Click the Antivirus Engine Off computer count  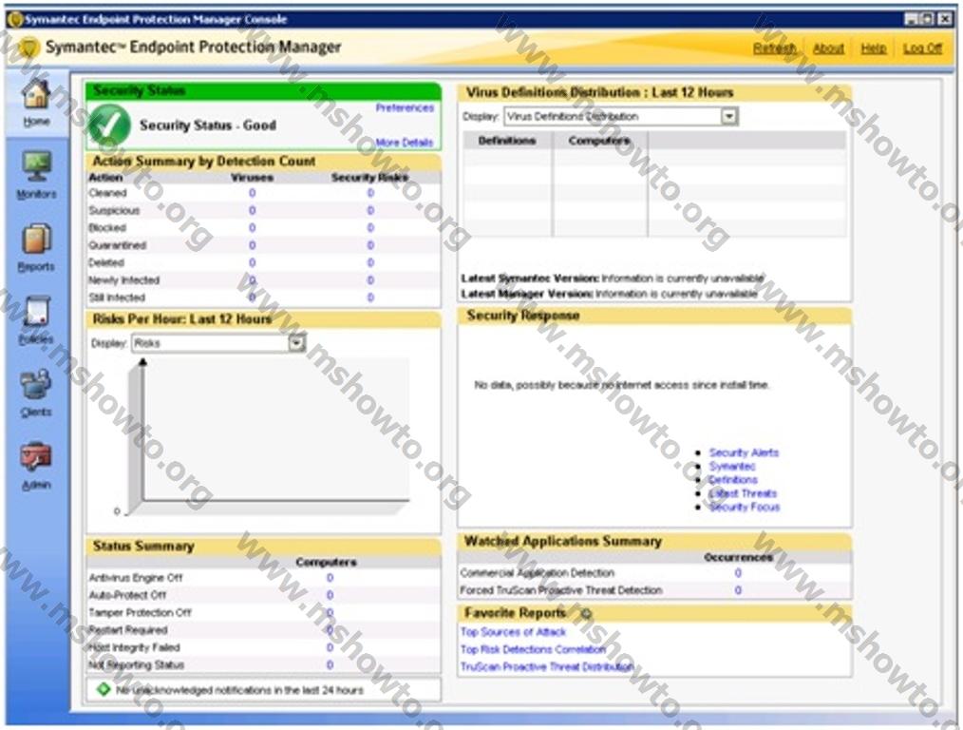pos(330,578)
